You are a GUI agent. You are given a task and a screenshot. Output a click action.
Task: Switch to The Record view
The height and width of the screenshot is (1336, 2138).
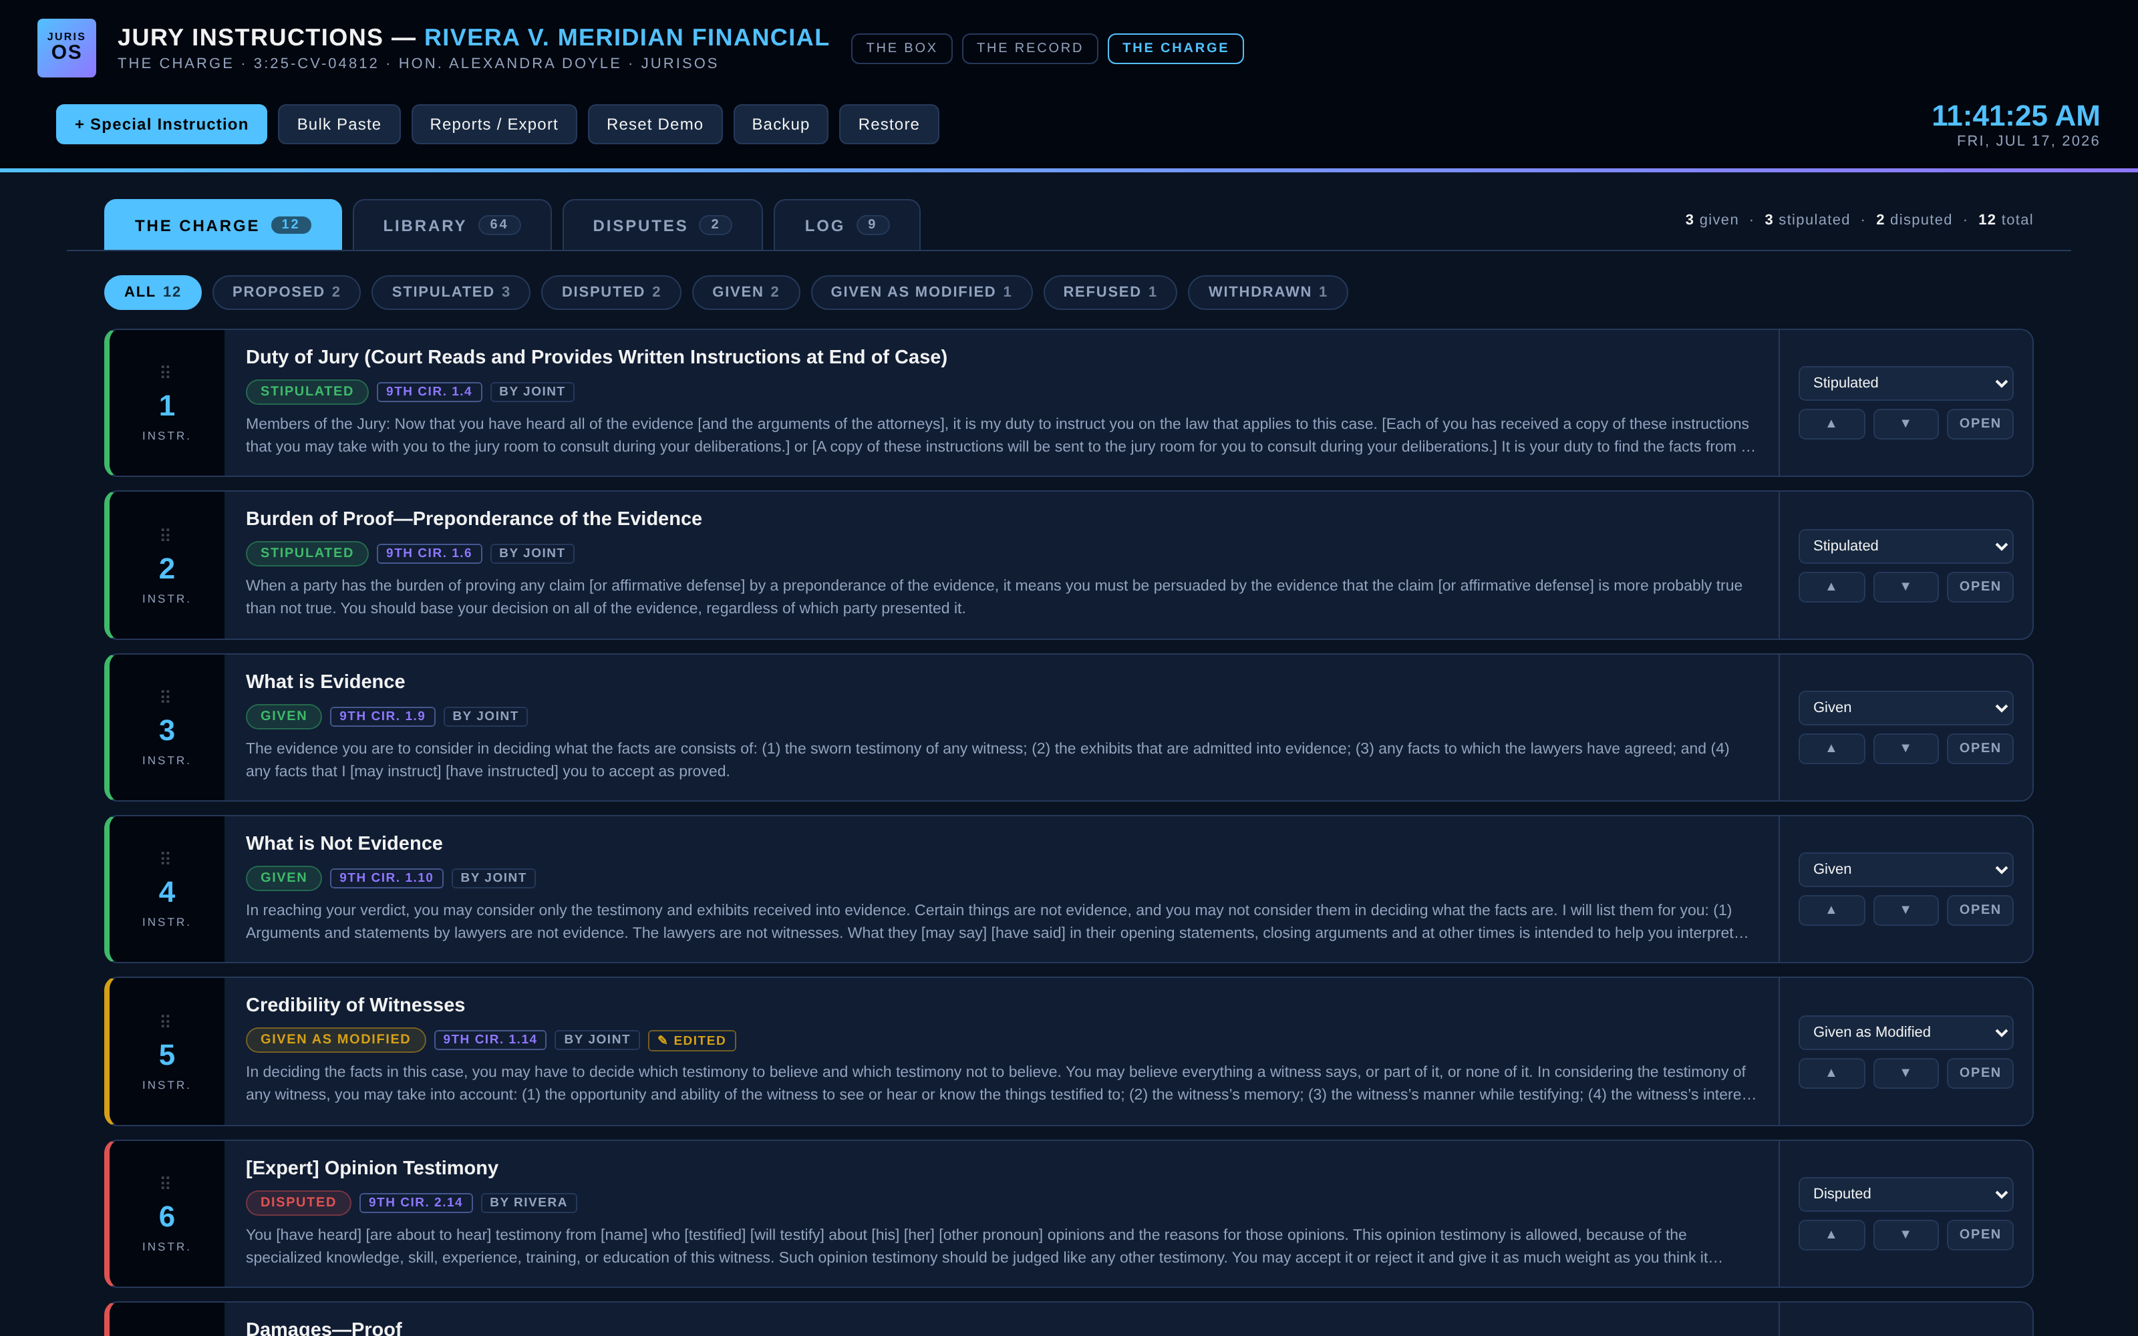point(1029,49)
